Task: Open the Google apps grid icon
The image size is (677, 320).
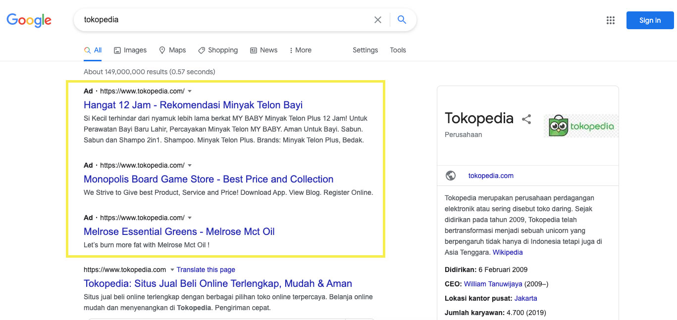Action: [611, 20]
